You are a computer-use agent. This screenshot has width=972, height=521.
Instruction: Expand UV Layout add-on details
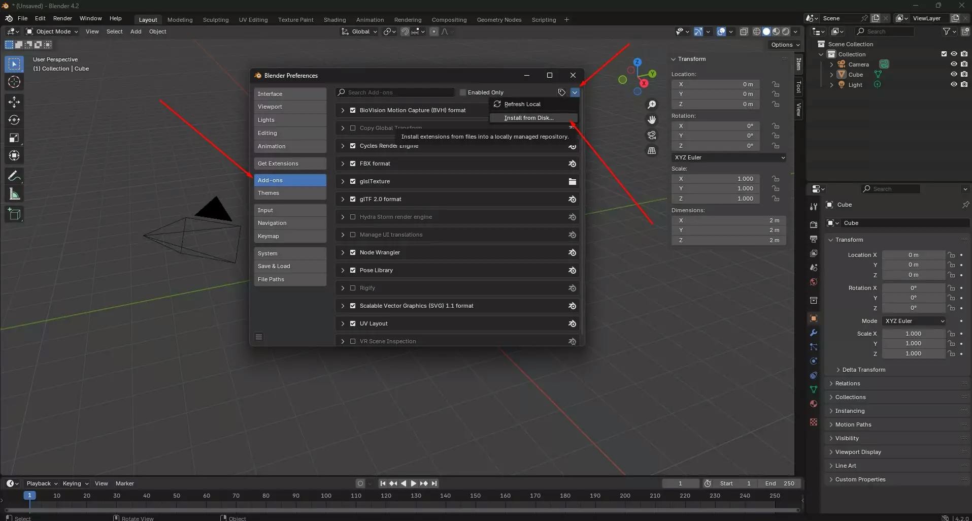point(343,323)
